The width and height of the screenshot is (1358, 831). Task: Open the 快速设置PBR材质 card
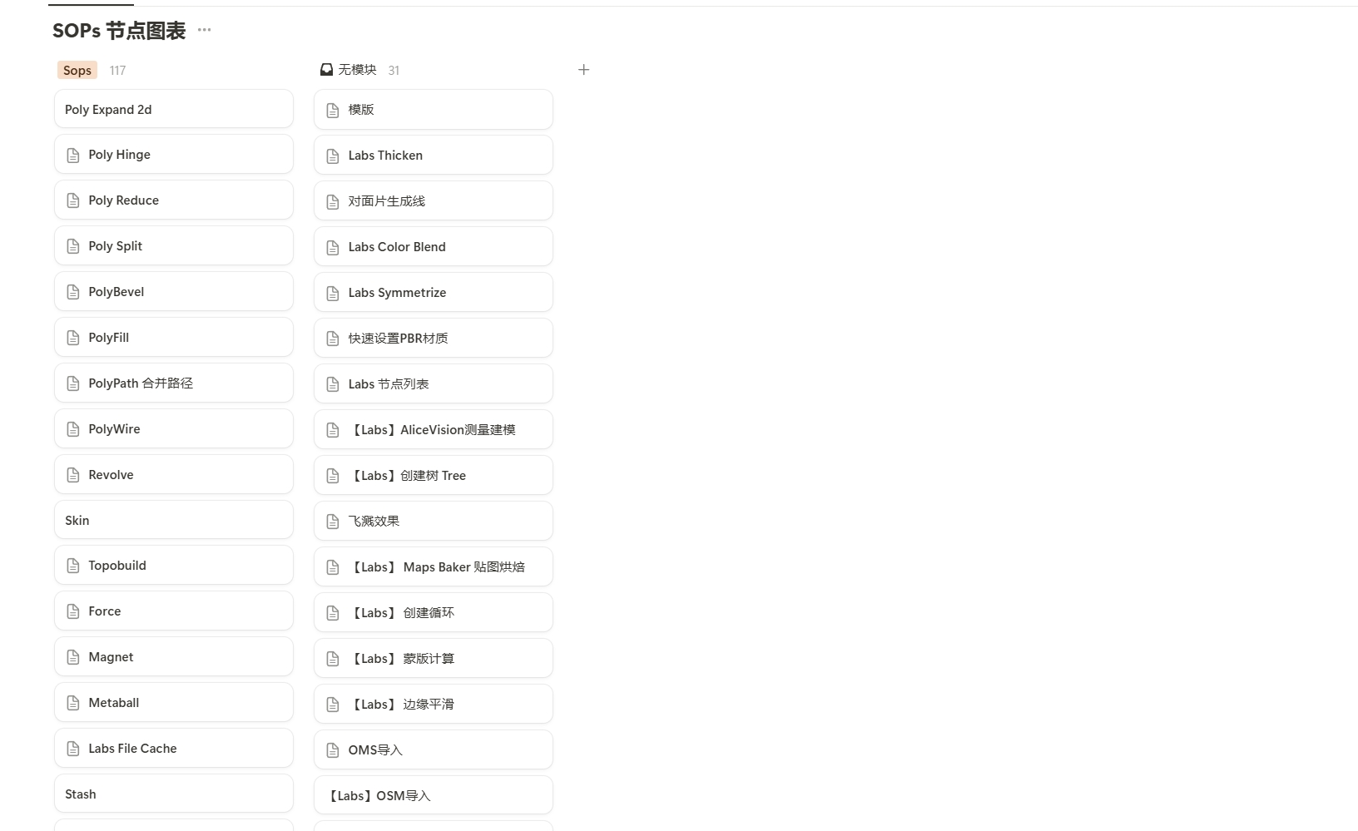click(x=434, y=339)
